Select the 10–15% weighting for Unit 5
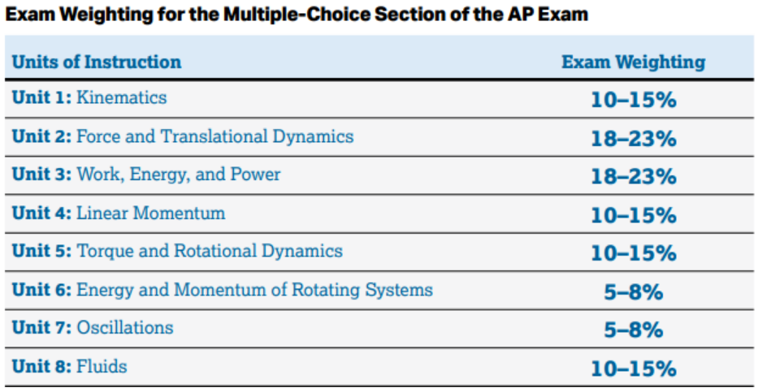The image size is (758, 392). [x=633, y=254]
